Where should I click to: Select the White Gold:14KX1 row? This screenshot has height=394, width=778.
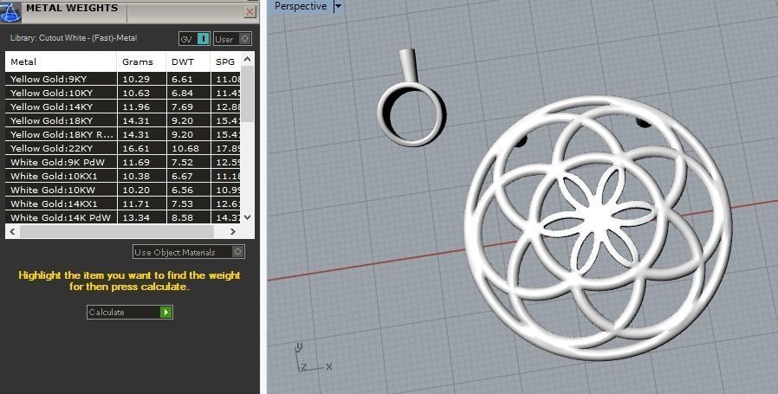coord(123,204)
